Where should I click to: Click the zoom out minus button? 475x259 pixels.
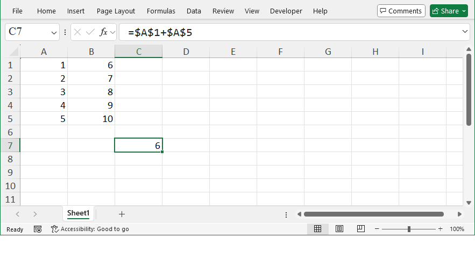[377, 229]
